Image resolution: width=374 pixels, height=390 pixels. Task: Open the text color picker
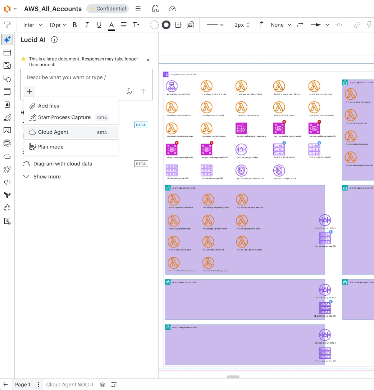click(x=111, y=25)
